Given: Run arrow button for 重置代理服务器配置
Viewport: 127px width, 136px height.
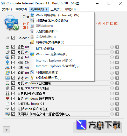Looking at the screenshot, I should click(117, 93).
